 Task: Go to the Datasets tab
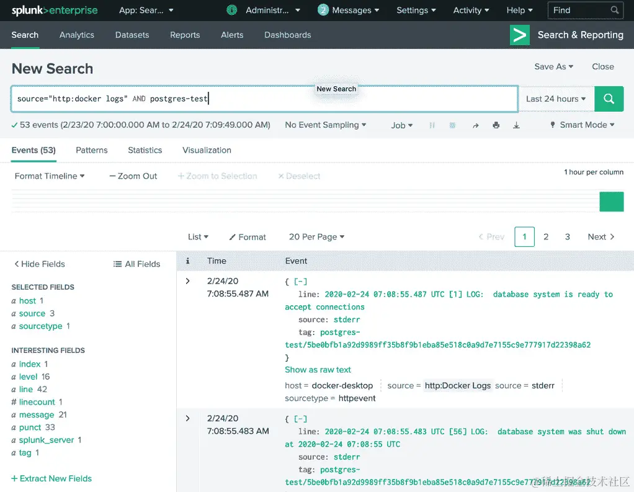(x=132, y=35)
